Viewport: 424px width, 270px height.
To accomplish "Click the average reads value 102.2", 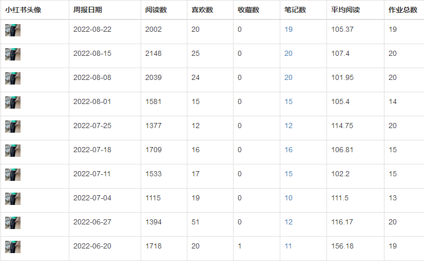I will coord(340,174).
